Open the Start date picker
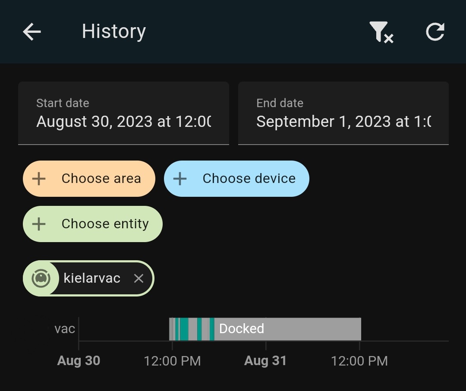 123,113
